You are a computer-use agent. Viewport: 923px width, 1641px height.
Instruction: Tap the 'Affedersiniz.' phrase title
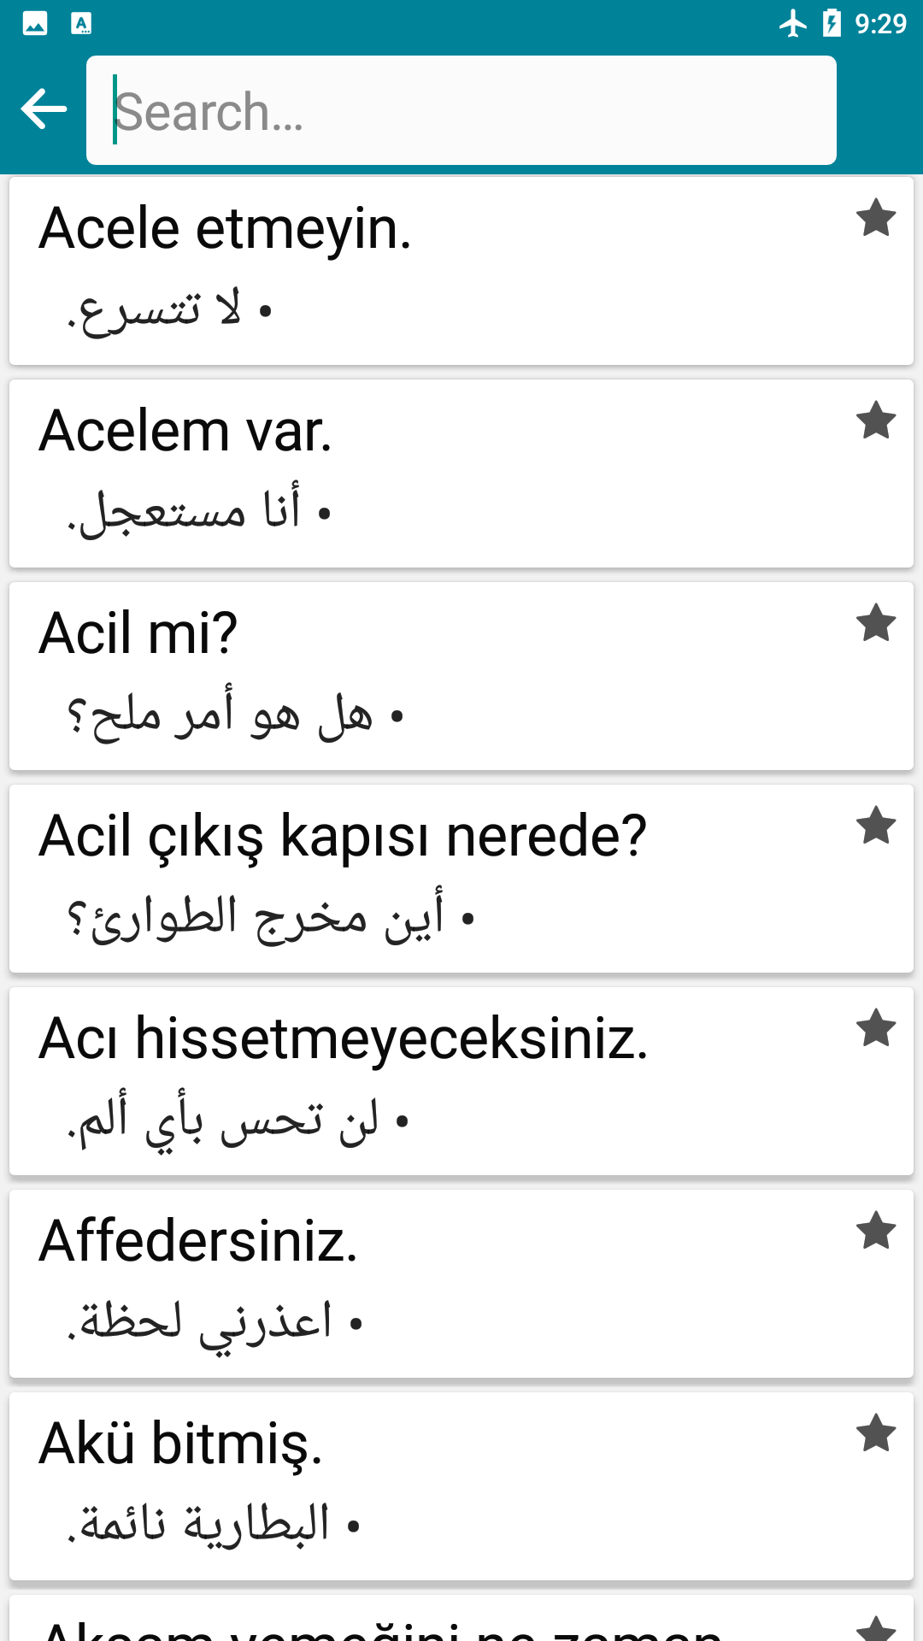click(x=198, y=1241)
